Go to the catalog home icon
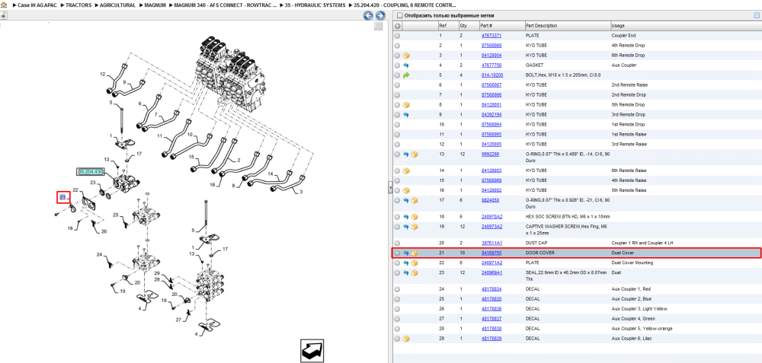The height and width of the screenshot is (363, 762). click(x=4, y=5)
